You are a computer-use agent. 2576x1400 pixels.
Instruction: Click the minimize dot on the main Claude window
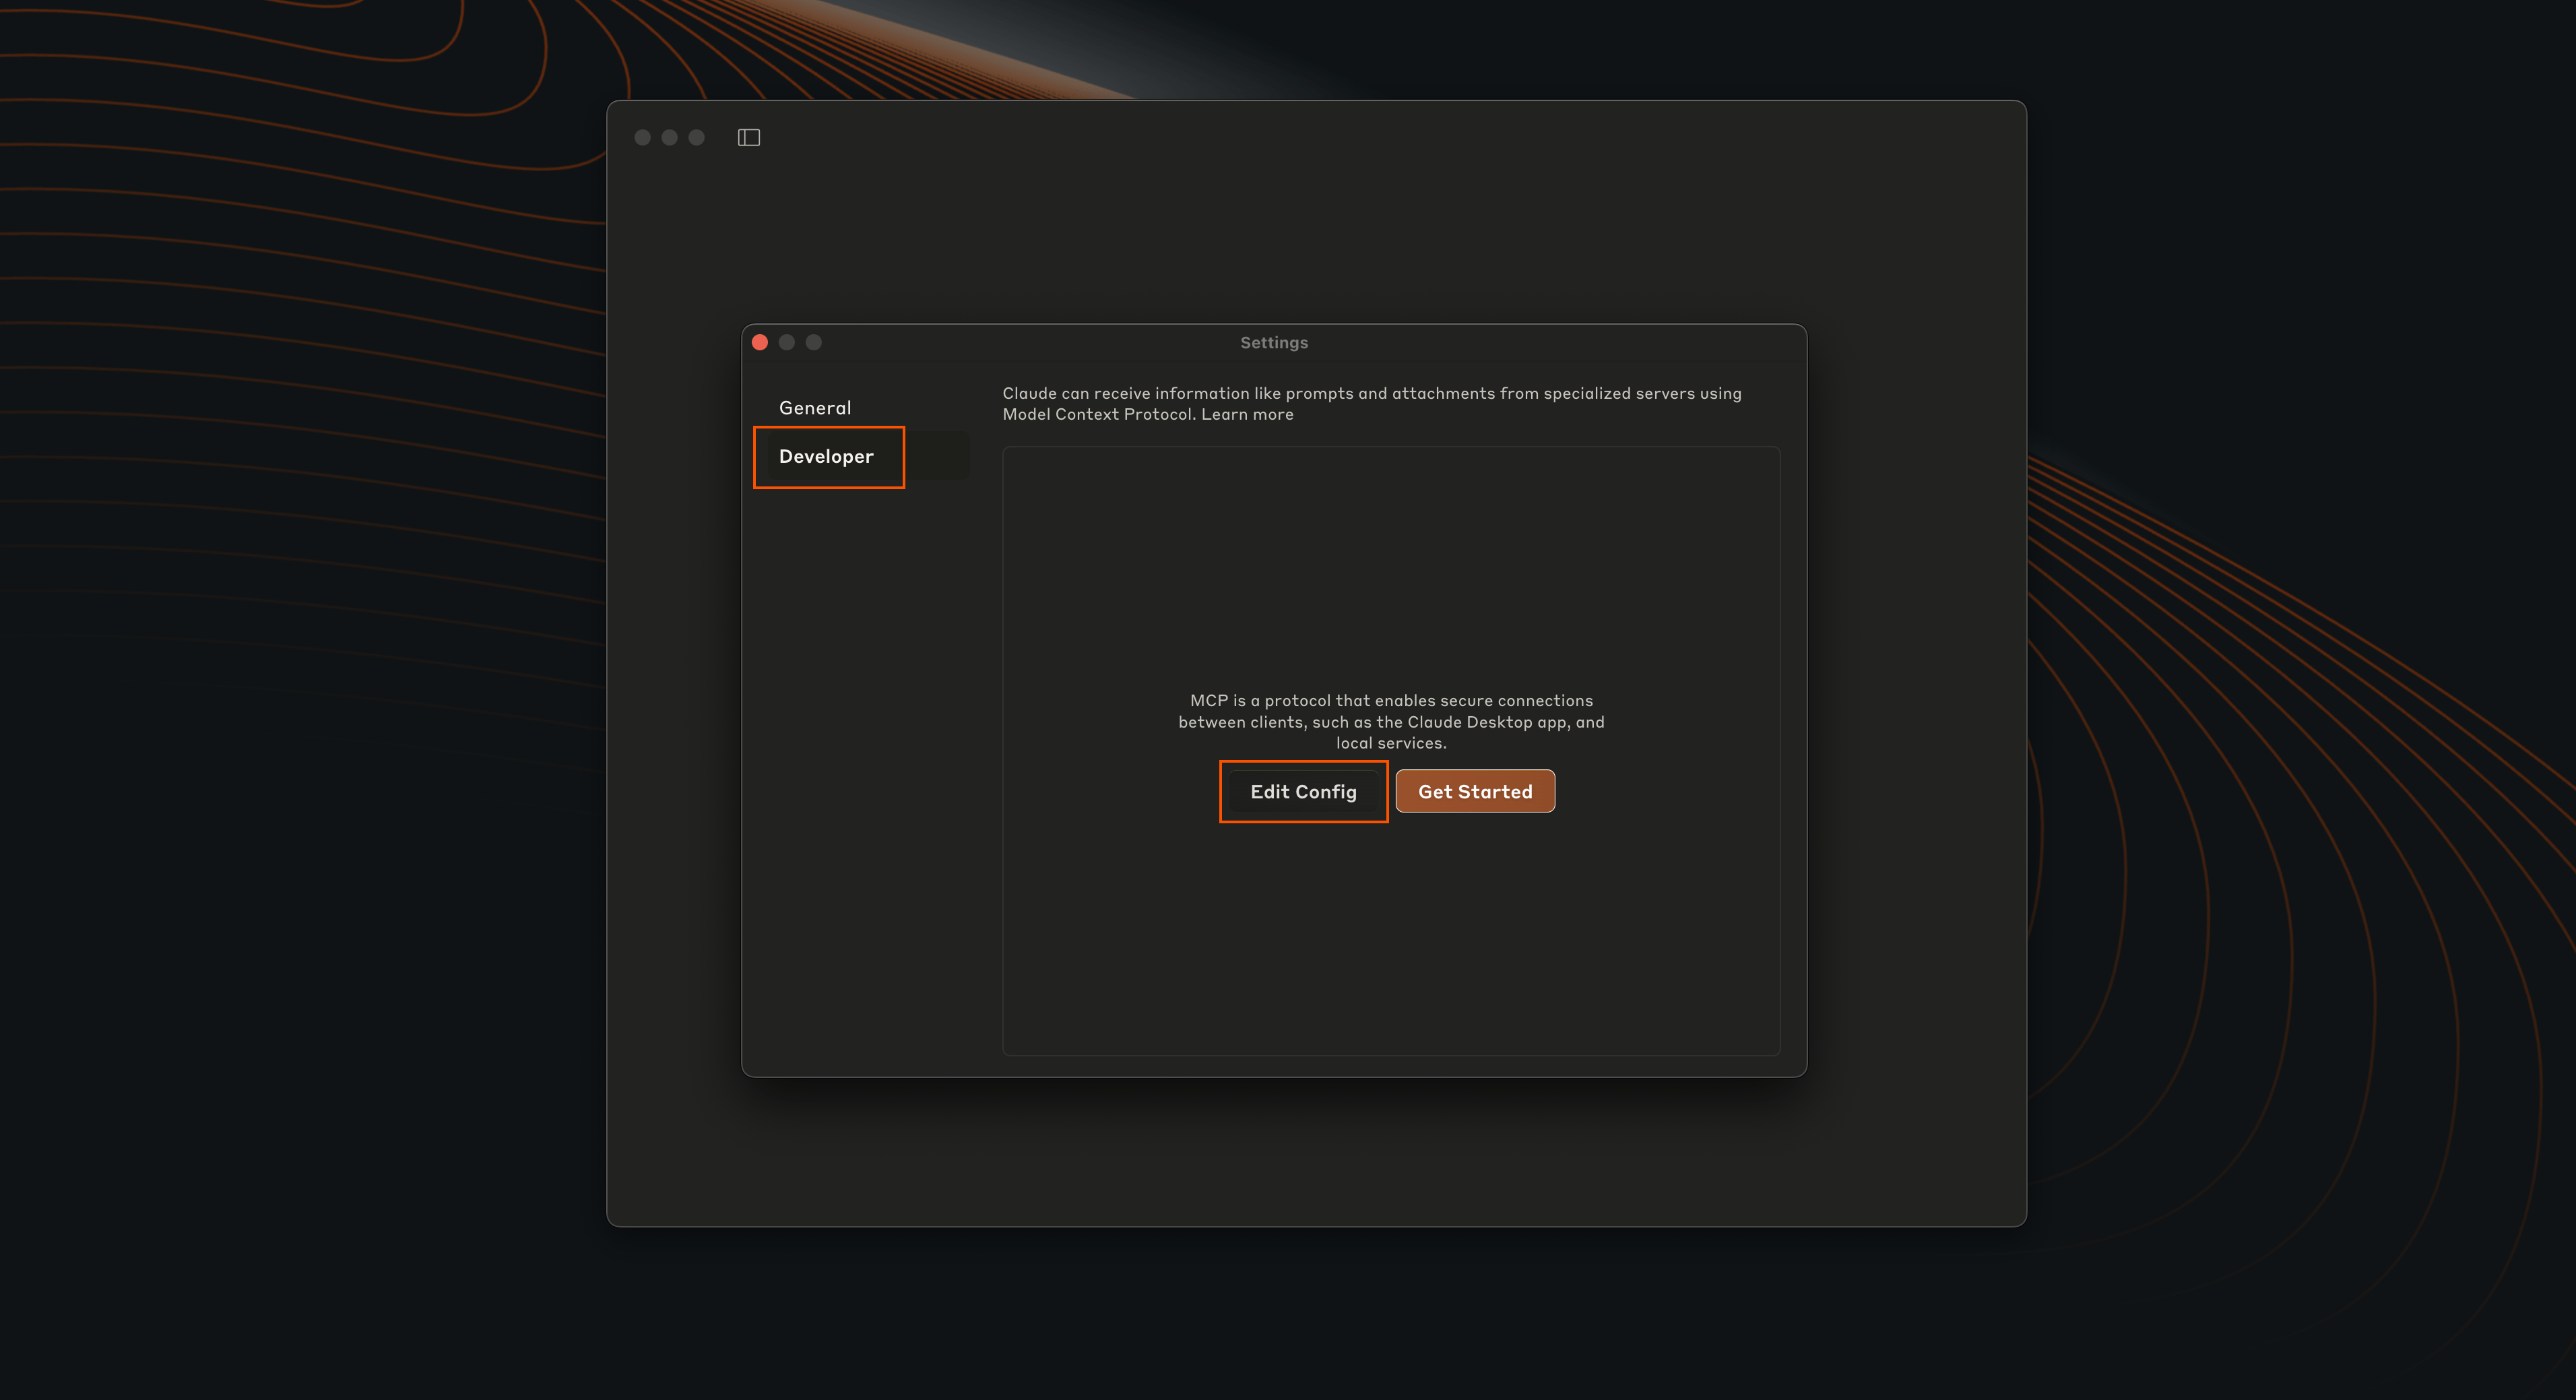pos(670,137)
